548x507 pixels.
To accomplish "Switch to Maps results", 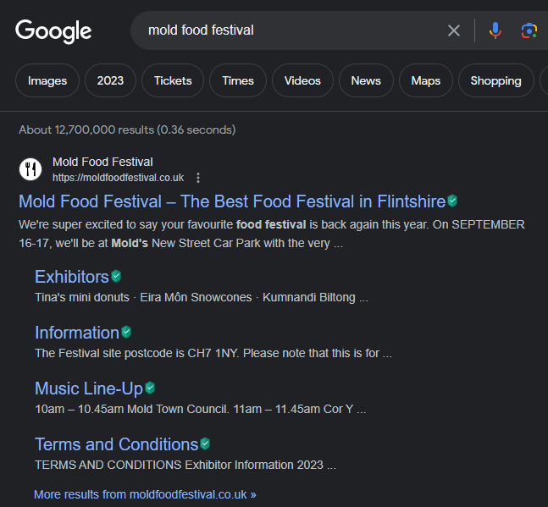I will tap(426, 80).
